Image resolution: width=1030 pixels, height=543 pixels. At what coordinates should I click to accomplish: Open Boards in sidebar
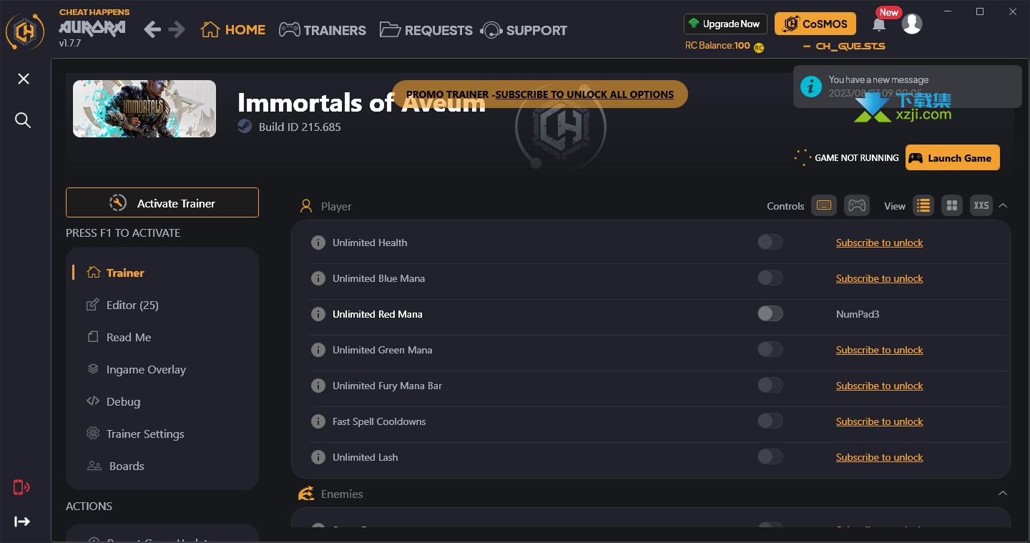[x=115, y=466]
